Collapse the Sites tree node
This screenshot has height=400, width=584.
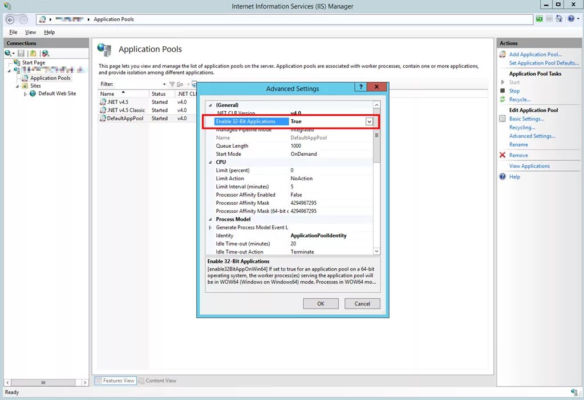[17, 86]
